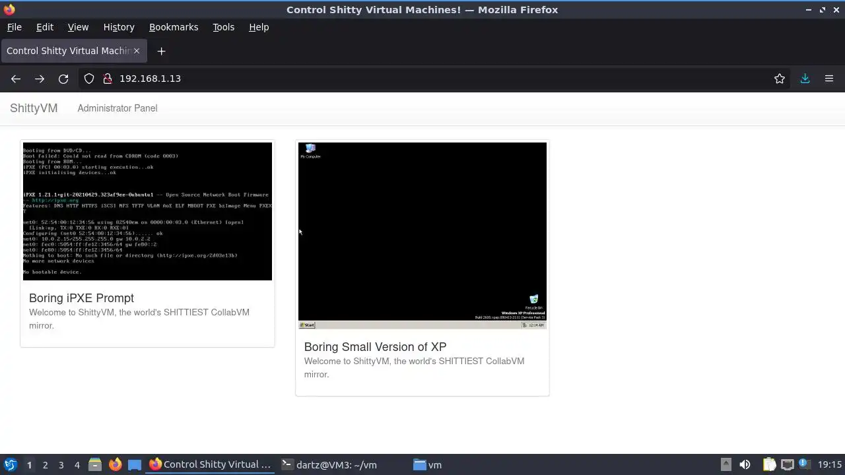Open the Firefox hamburger application menu
The width and height of the screenshot is (845, 475).
[829, 79]
